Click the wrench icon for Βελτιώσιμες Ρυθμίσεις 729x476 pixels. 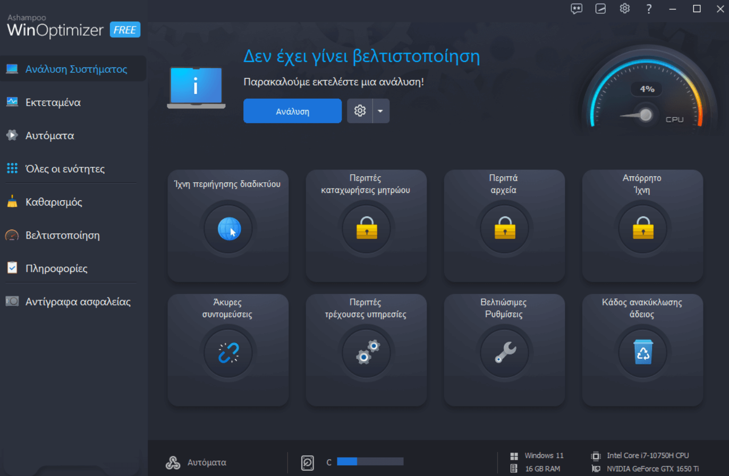(x=505, y=352)
